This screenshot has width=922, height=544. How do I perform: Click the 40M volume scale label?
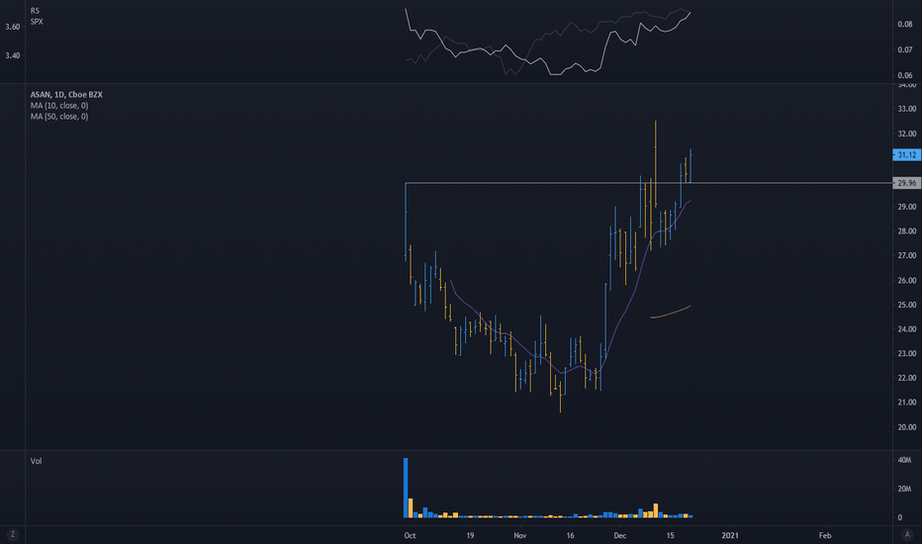tap(904, 460)
